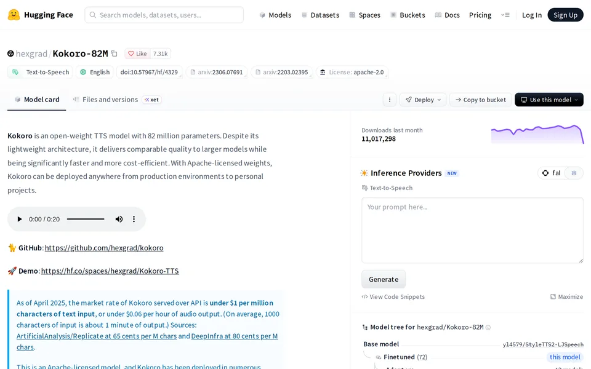Click the Hugging Face logo

coord(41,15)
